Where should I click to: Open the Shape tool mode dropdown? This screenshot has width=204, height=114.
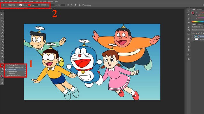point(11,5)
